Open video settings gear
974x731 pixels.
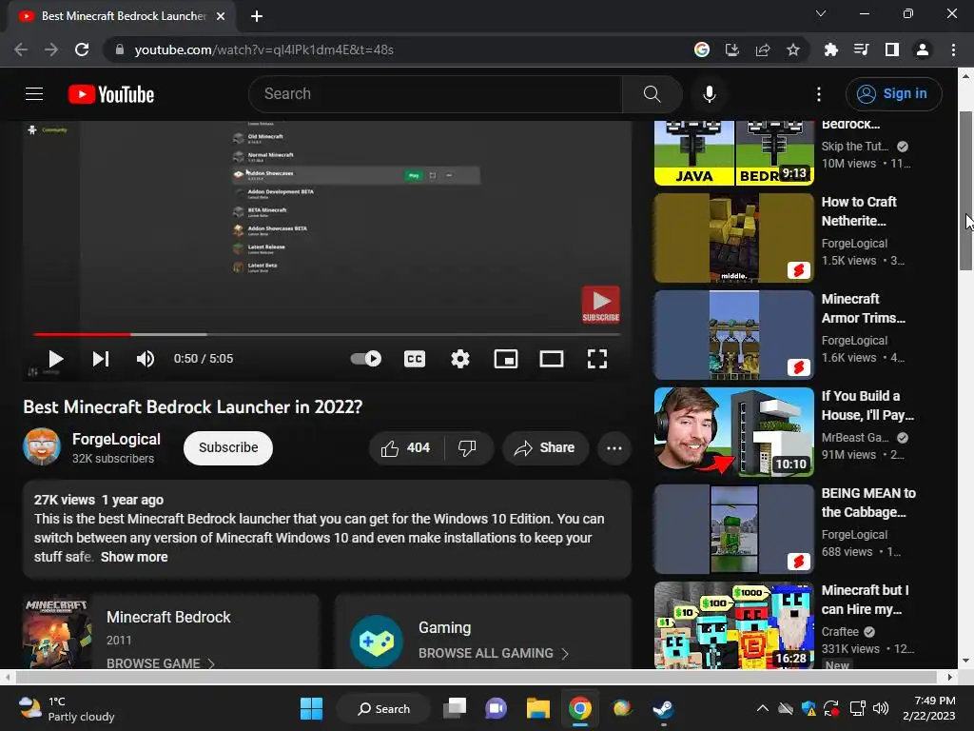(460, 359)
